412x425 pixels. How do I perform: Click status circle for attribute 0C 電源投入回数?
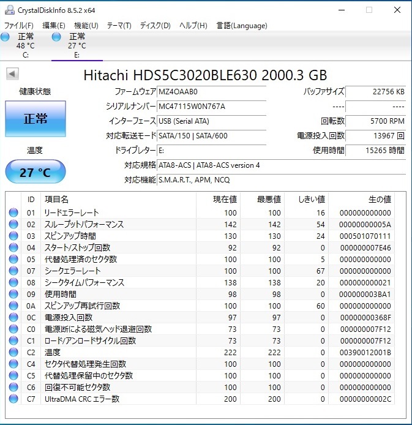[13, 318]
